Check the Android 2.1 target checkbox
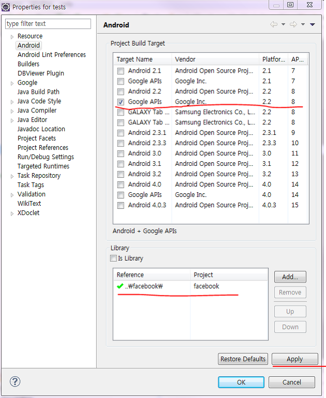 tap(121, 71)
